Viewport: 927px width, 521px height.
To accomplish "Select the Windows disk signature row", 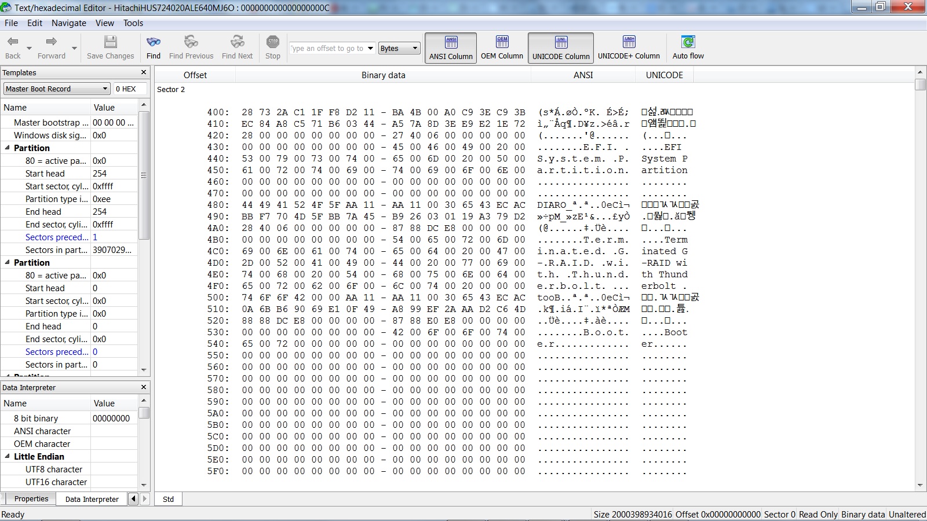I will point(69,135).
